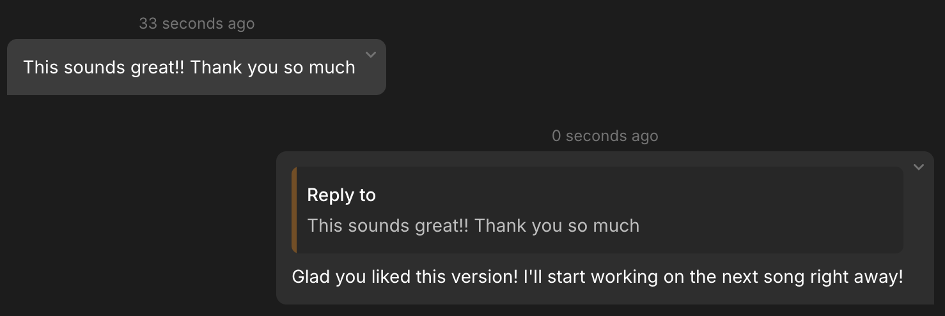Click the "0 seconds ago" timestamp

tap(605, 136)
